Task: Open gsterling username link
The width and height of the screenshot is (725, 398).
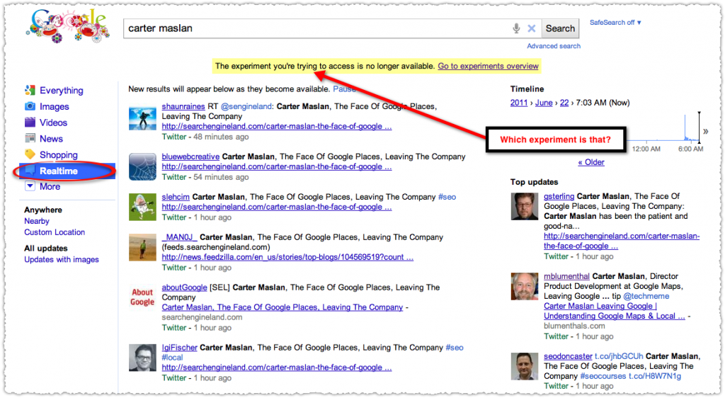Action: (559, 196)
